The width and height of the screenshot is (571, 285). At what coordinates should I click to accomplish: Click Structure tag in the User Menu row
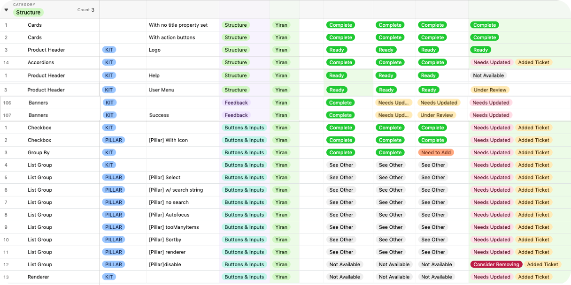(x=236, y=90)
